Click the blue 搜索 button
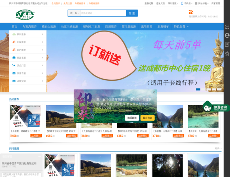 click(132, 13)
